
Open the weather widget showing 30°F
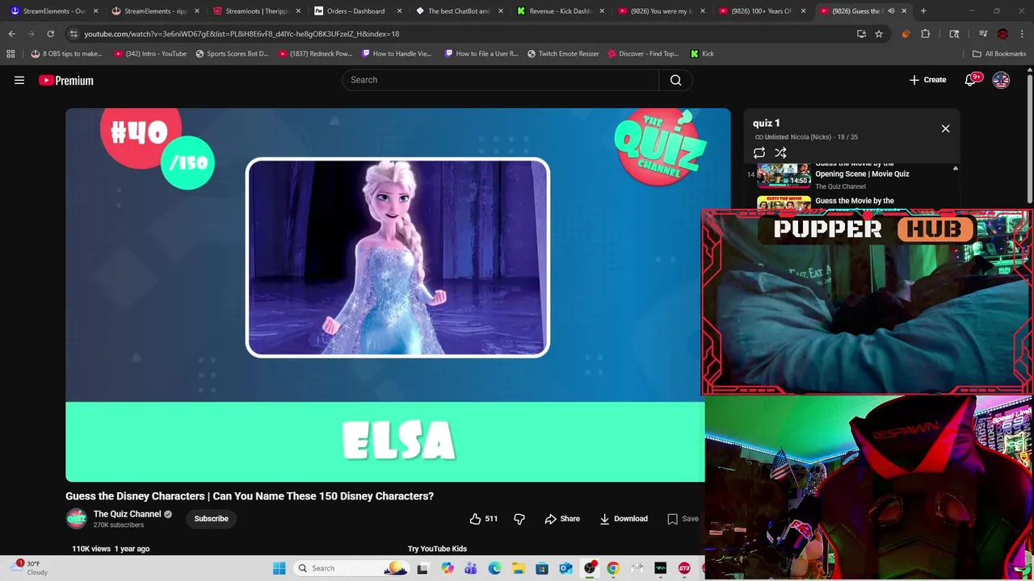31,568
